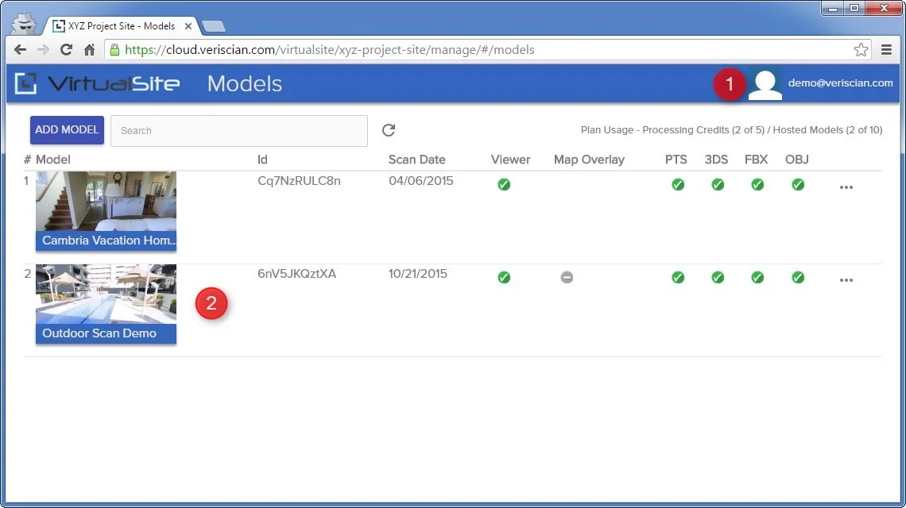The image size is (906, 508).
Task: Click 3DS checkmark for Outdoor Scan Demo
Action: pyautogui.click(x=718, y=278)
